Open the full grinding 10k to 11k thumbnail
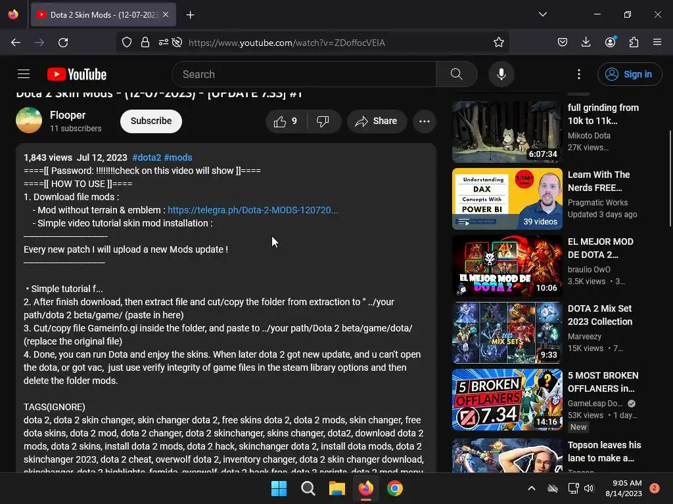673x504 pixels. 507,131
